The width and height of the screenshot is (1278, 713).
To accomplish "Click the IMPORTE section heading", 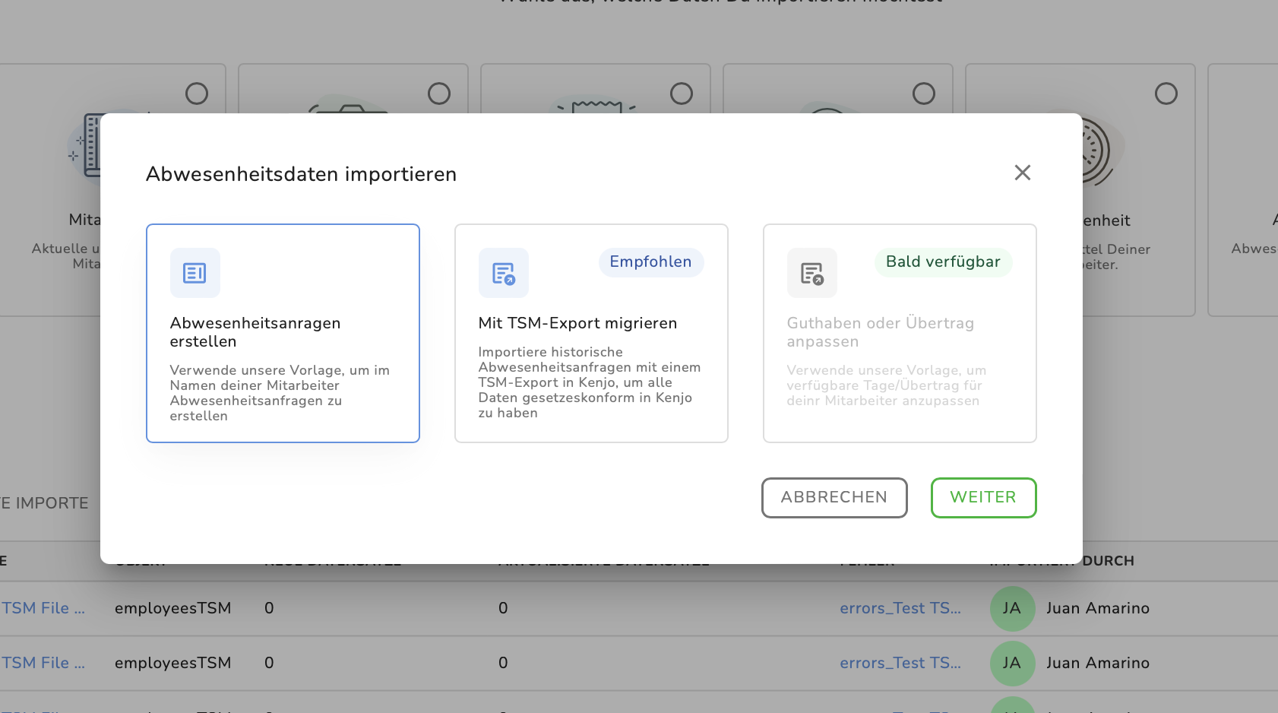I will point(46,503).
